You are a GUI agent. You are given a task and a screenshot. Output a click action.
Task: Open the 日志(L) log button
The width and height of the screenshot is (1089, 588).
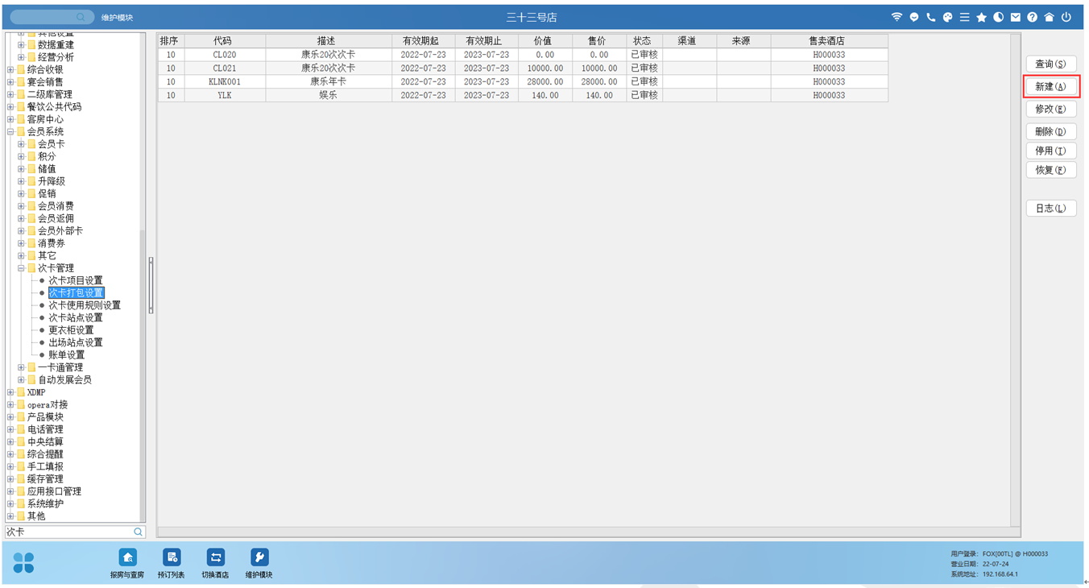(1051, 209)
